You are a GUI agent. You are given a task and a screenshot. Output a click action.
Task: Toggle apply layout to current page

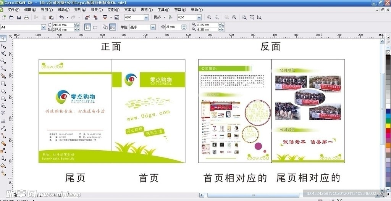113,27
